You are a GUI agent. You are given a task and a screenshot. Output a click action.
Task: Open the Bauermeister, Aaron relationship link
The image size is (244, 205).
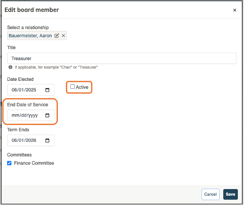coord(30,36)
